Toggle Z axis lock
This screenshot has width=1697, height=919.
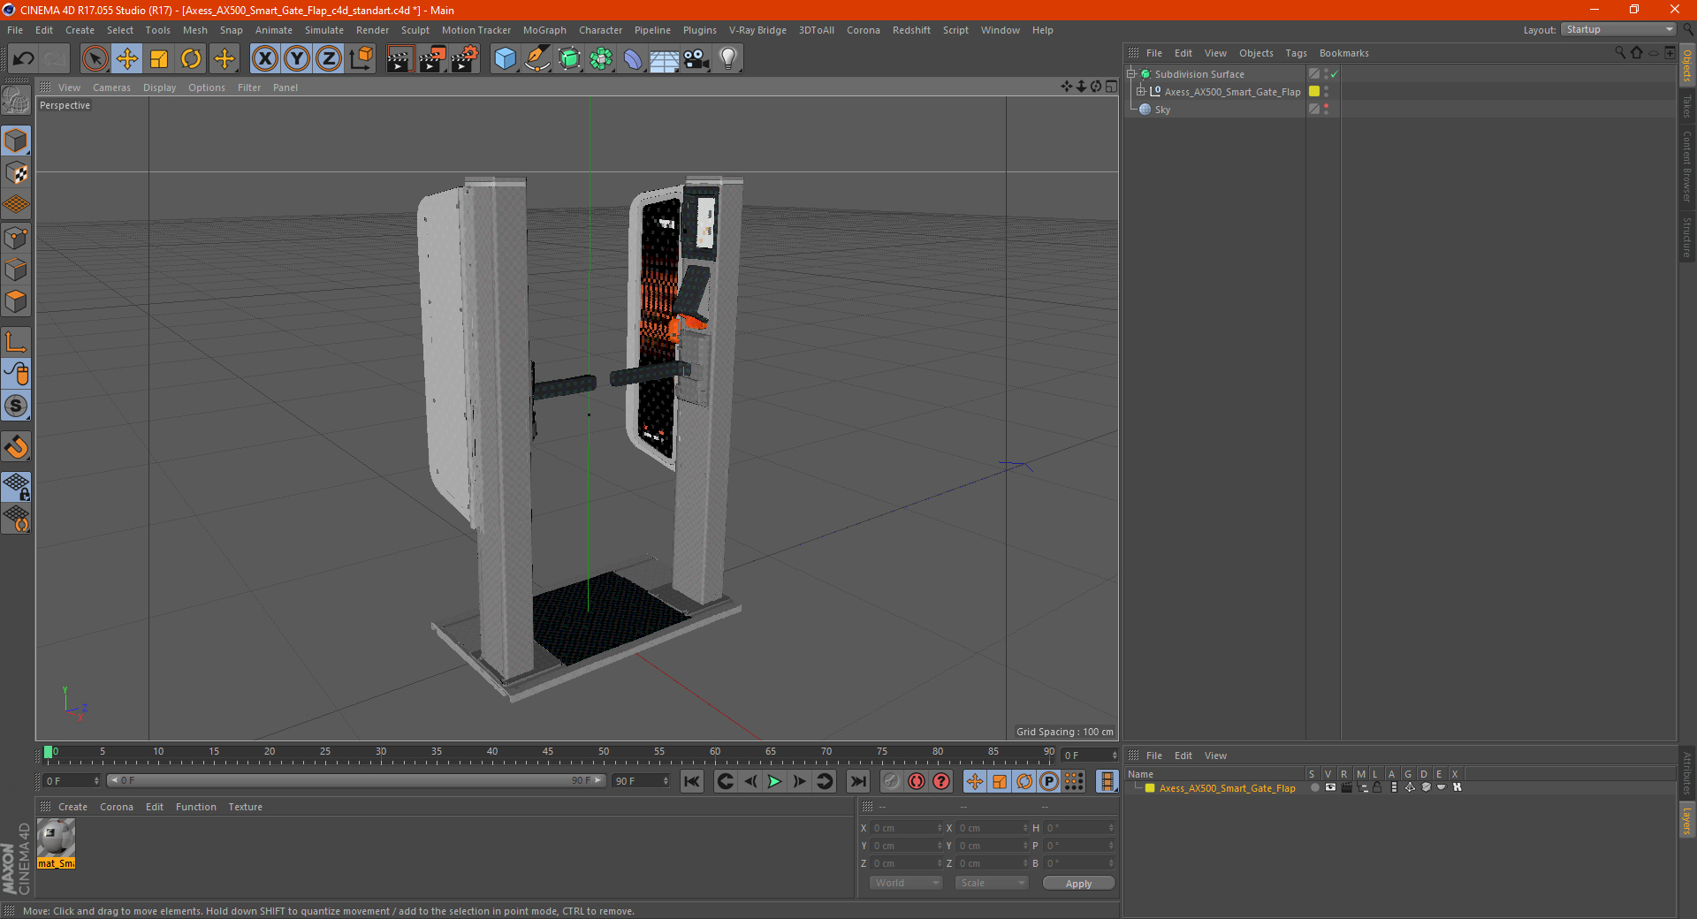[329, 59]
